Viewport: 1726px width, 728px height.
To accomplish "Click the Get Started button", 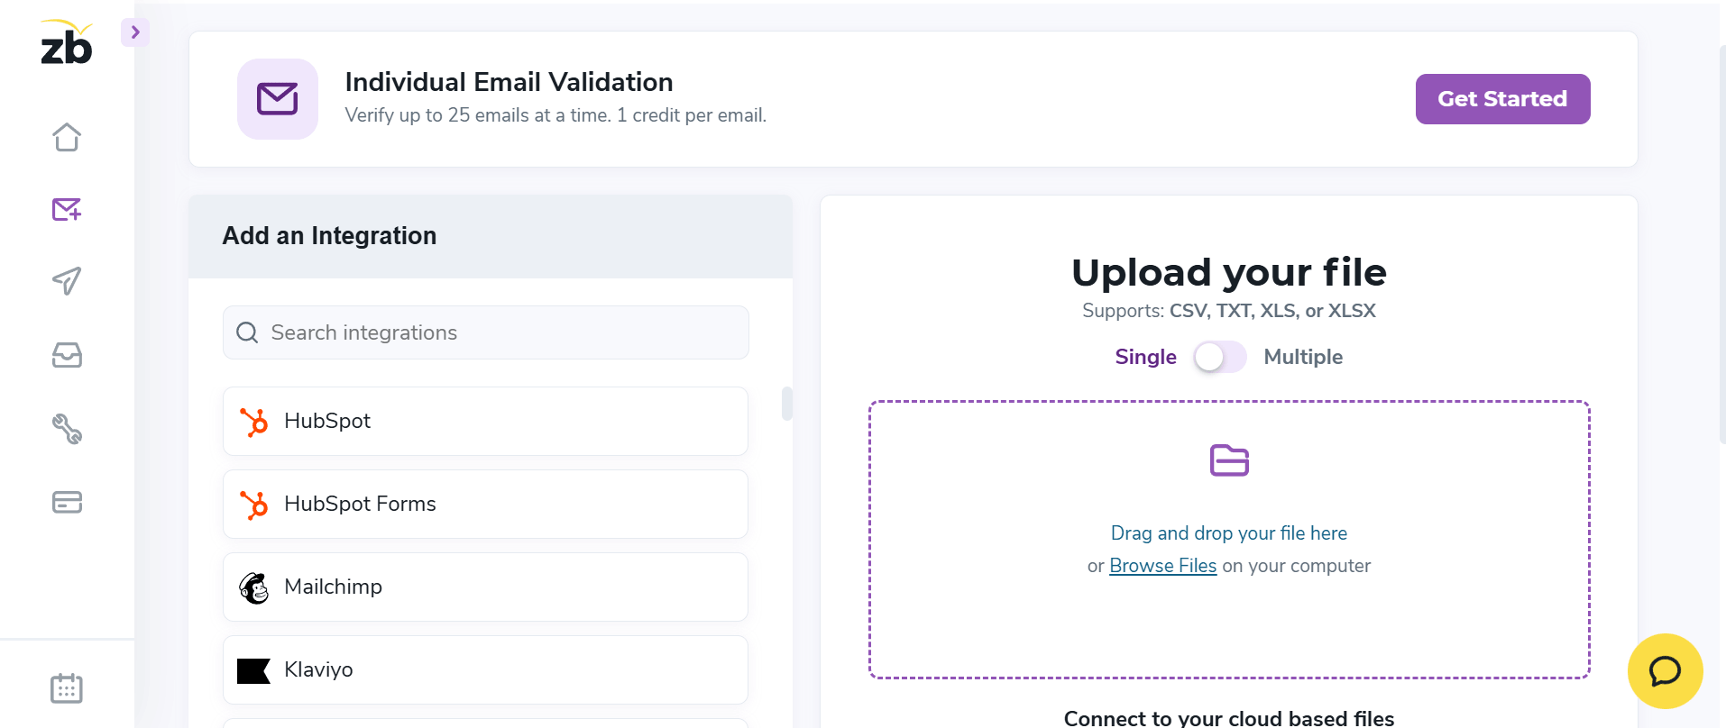I will (x=1502, y=99).
